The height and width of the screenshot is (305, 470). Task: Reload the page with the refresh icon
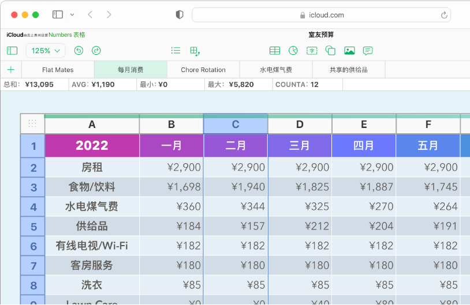click(444, 15)
